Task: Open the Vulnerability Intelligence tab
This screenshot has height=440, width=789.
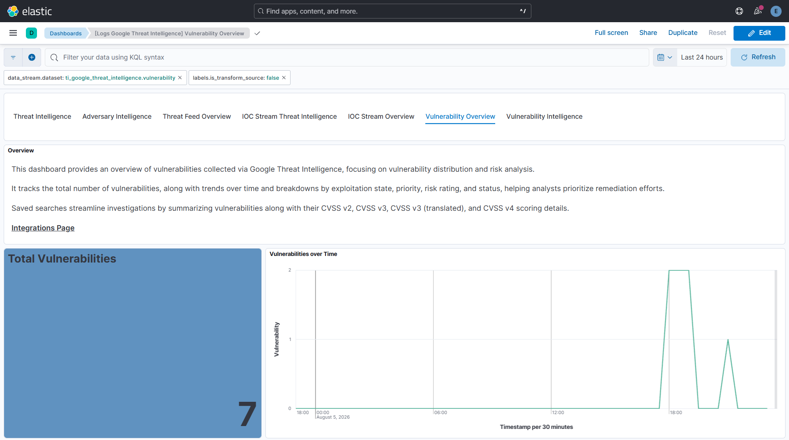Action: click(544, 117)
